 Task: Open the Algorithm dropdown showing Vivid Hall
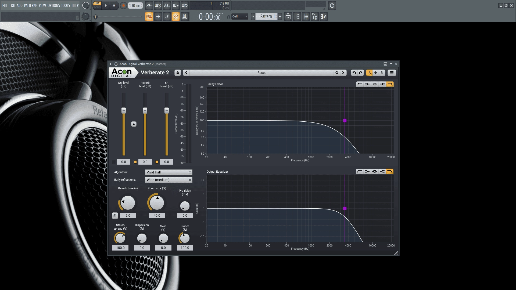pos(169,172)
